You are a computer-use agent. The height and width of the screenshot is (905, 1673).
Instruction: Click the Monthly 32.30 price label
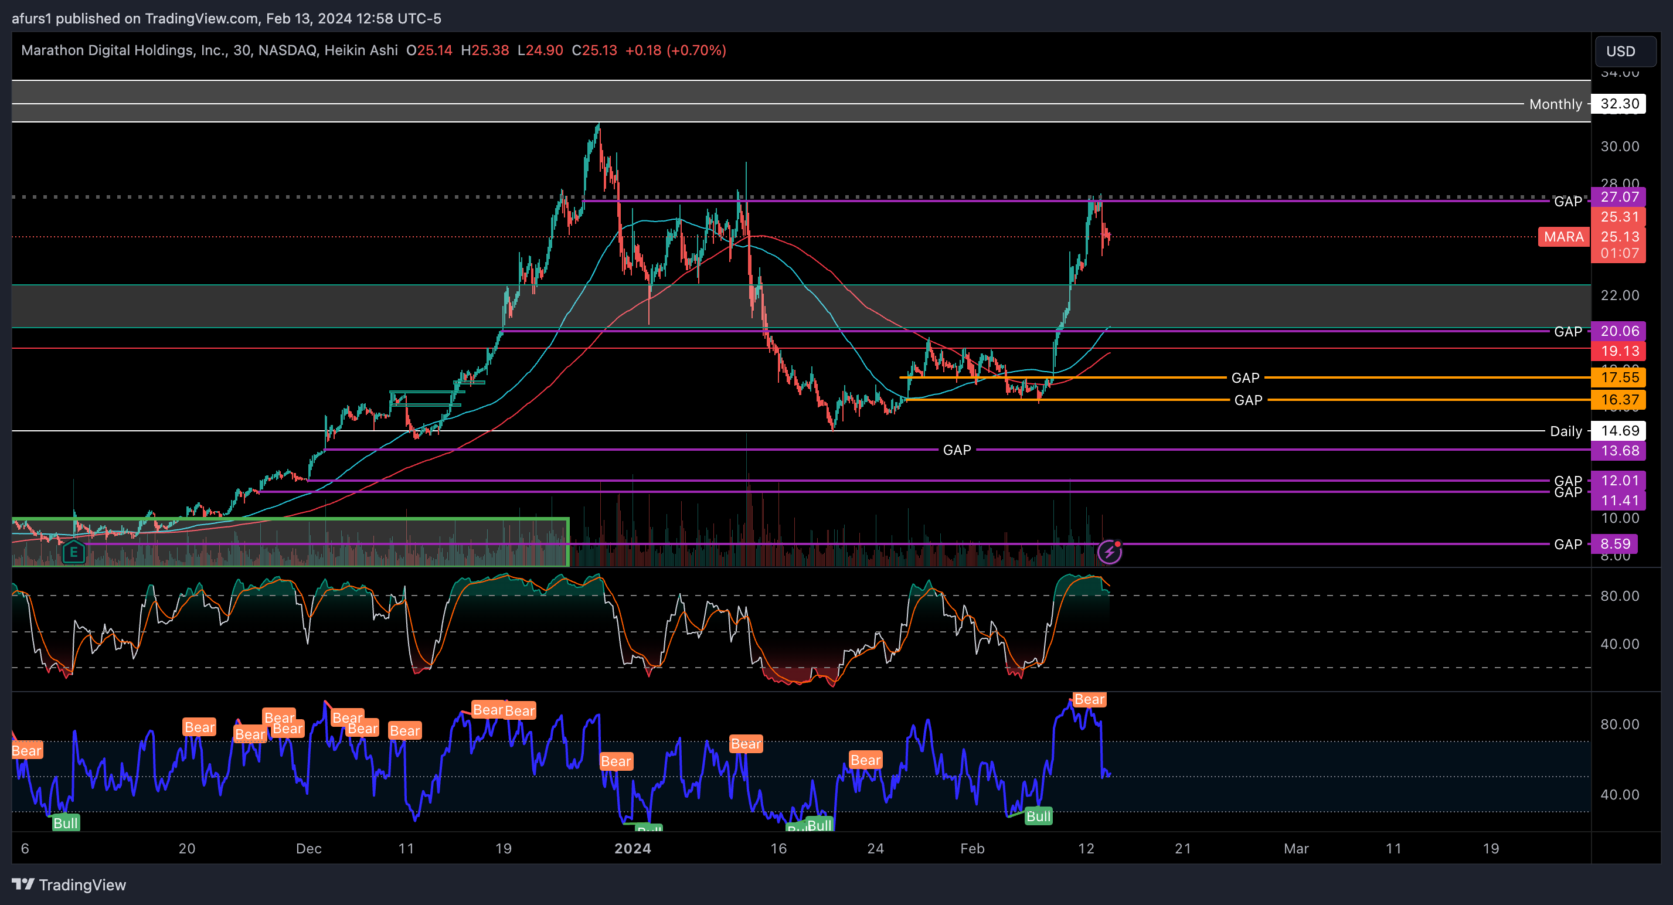point(1618,104)
